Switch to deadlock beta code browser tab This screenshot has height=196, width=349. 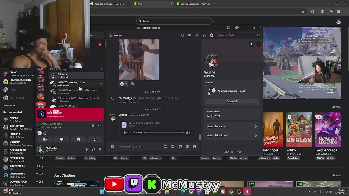pyautogui.click(x=109, y=4)
